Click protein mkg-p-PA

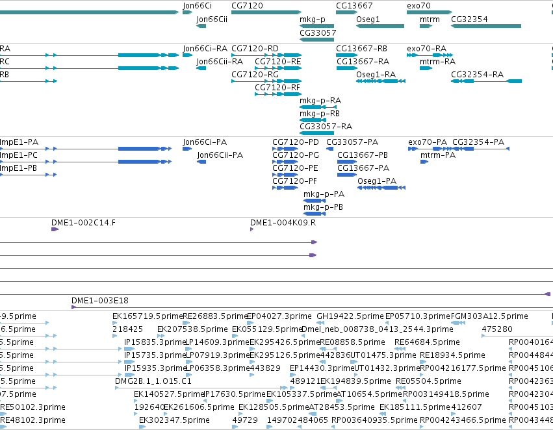click(x=315, y=201)
